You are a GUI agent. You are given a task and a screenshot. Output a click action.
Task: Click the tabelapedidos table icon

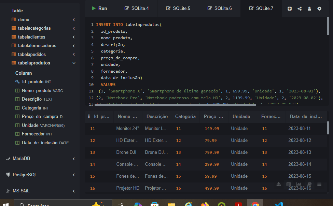pos(14,54)
